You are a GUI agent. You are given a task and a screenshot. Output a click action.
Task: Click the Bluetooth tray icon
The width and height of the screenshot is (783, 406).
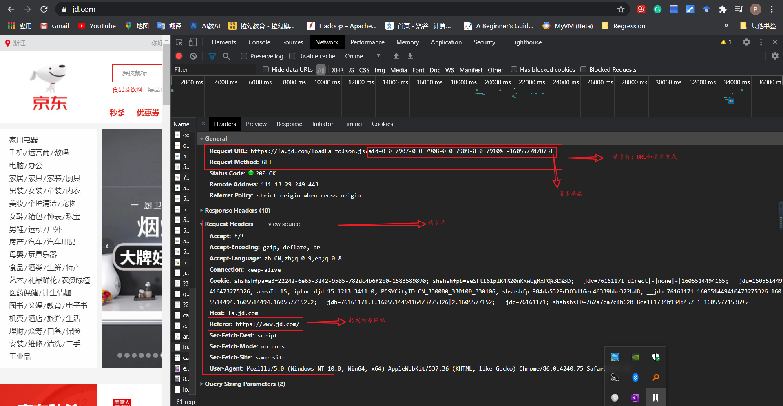tap(635, 377)
